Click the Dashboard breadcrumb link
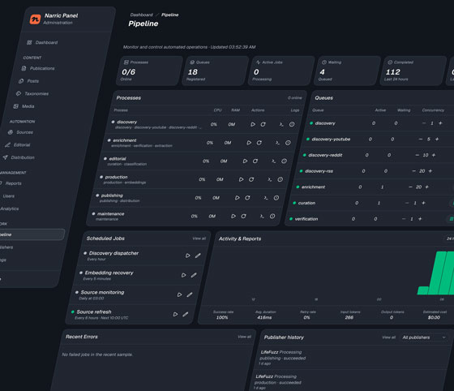Image resolution: width=454 pixels, height=391 pixels. tap(141, 15)
